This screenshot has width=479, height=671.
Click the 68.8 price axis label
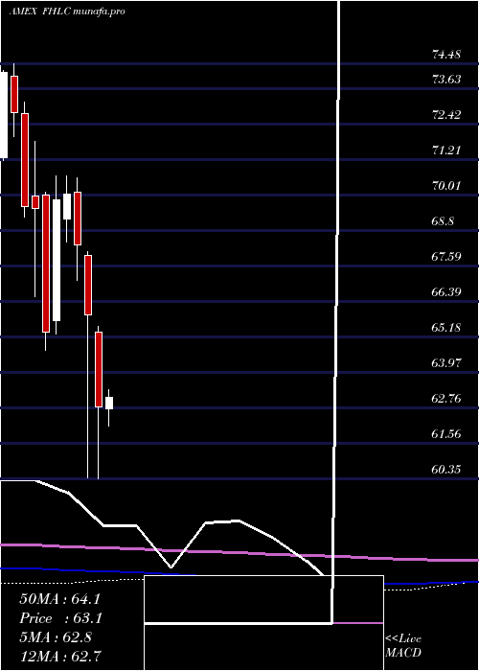click(443, 221)
